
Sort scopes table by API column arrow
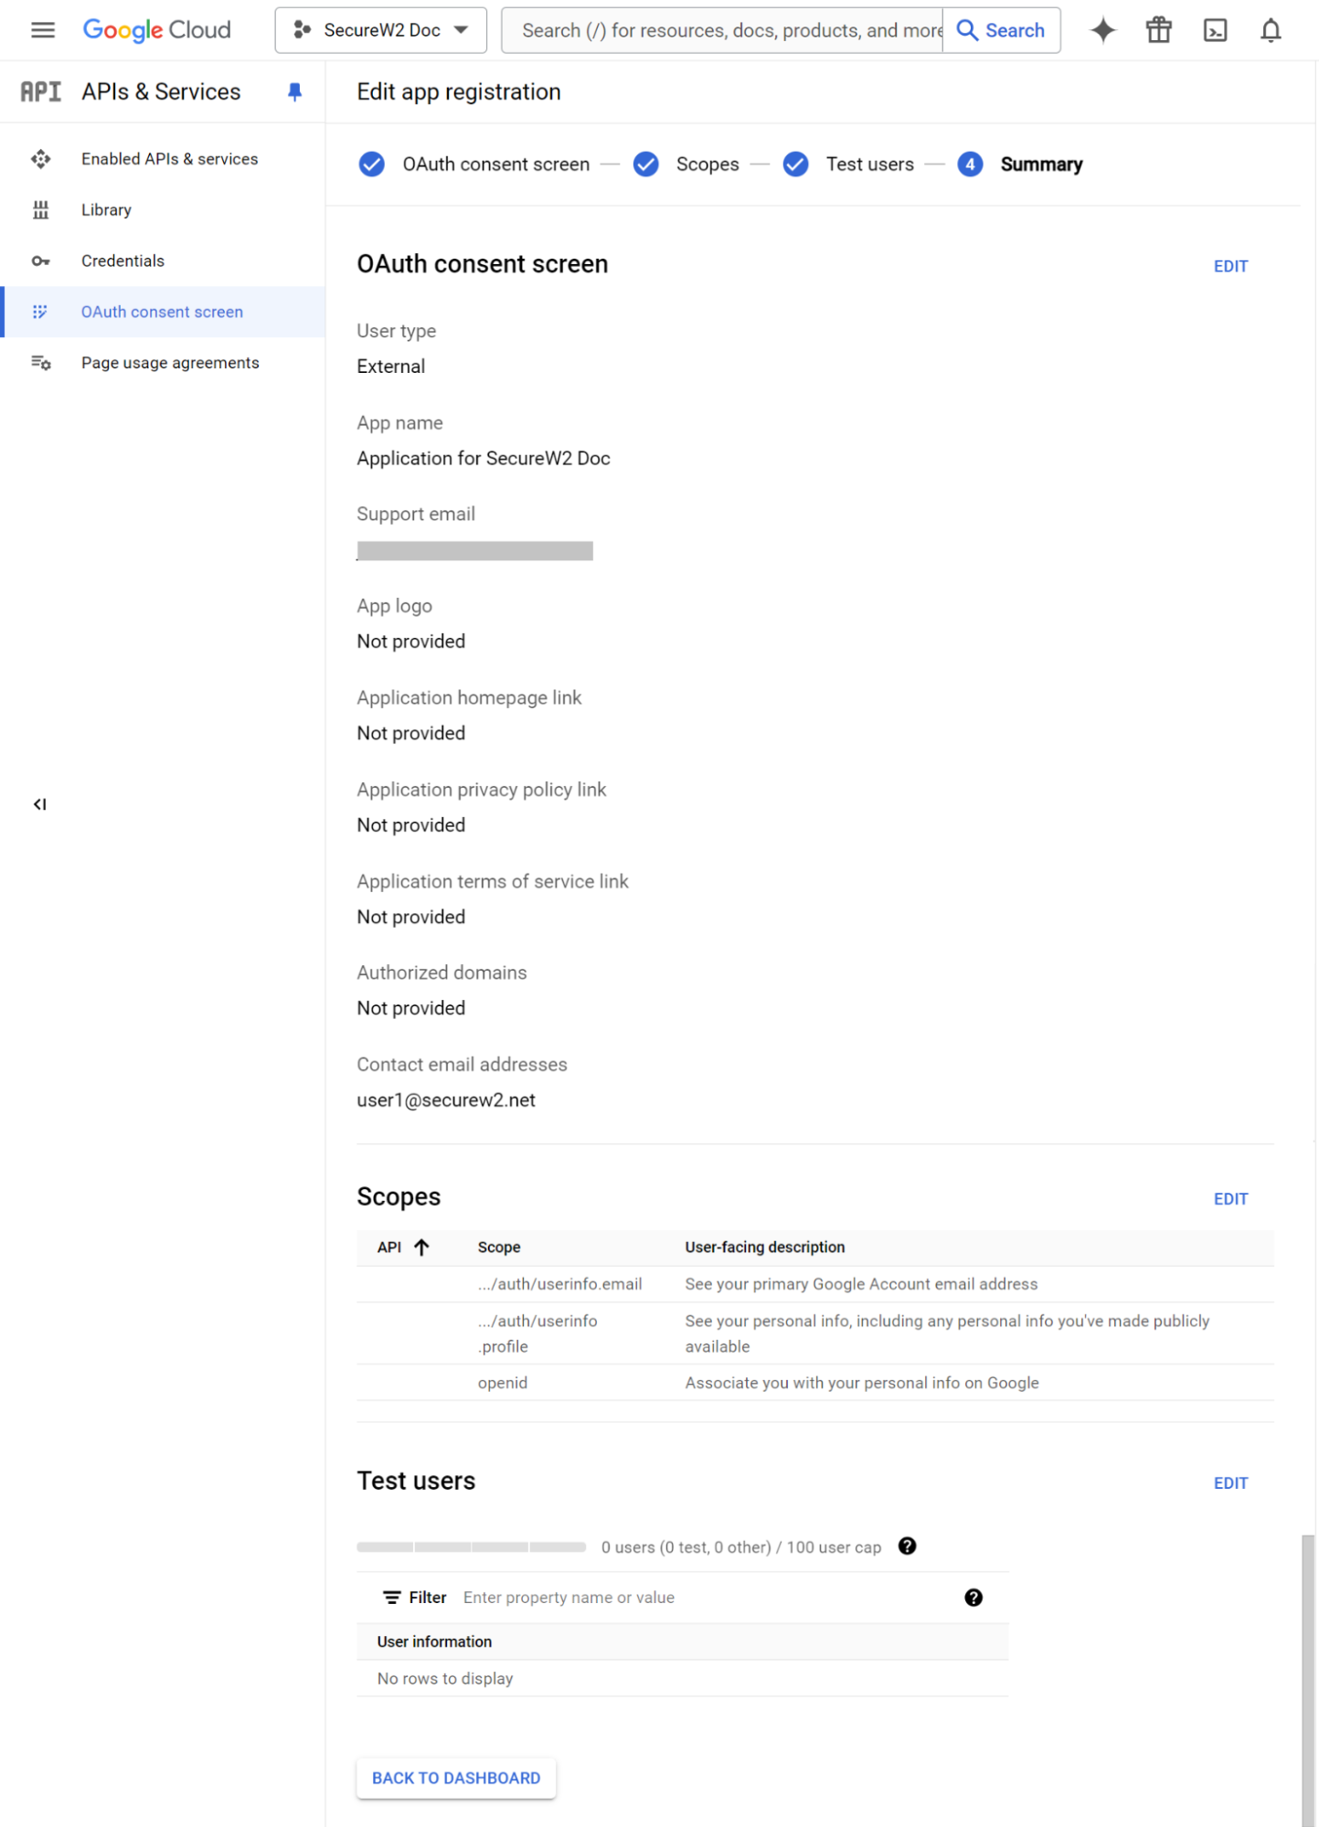[x=421, y=1247]
